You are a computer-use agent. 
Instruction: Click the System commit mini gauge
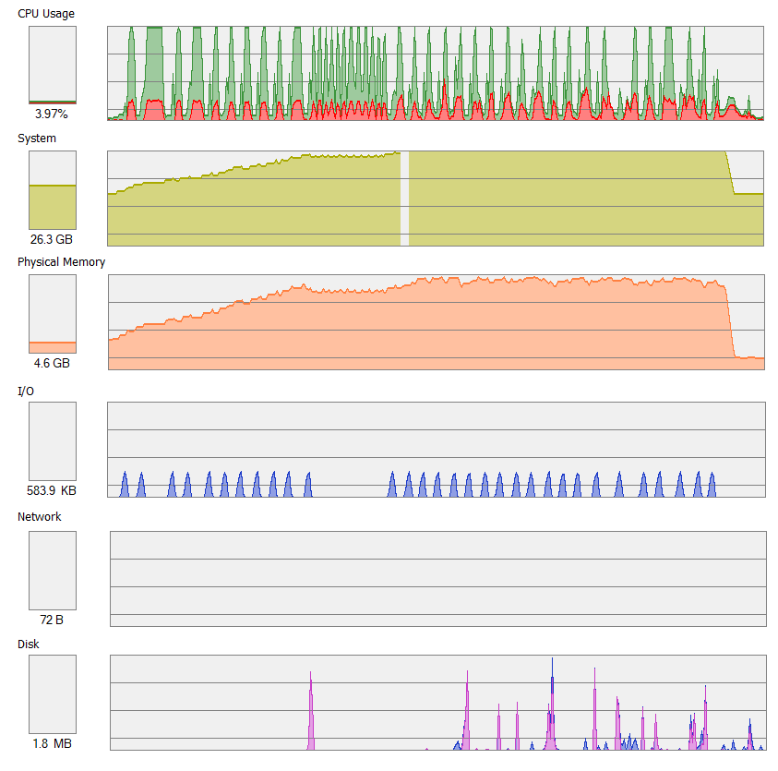pos(53,190)
